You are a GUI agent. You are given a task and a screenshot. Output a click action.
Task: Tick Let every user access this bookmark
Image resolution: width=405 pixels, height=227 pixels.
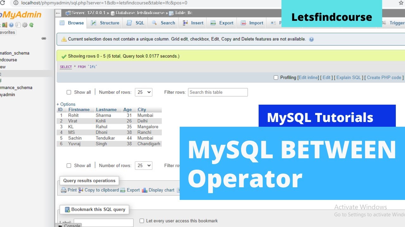click(x=142, y=221)
